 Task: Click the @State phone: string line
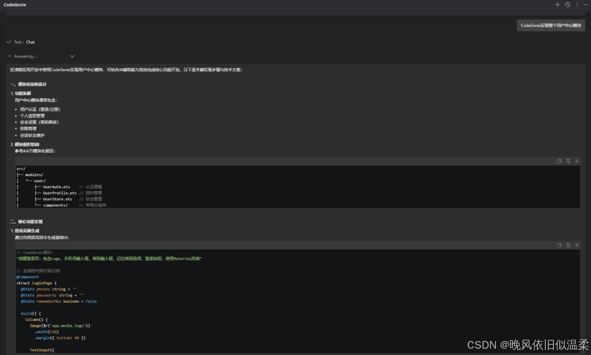(x=49, y=289)
